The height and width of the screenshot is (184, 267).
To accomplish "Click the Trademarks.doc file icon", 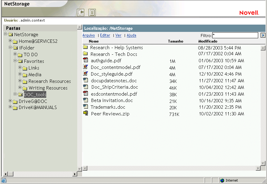I will (85, 107).
